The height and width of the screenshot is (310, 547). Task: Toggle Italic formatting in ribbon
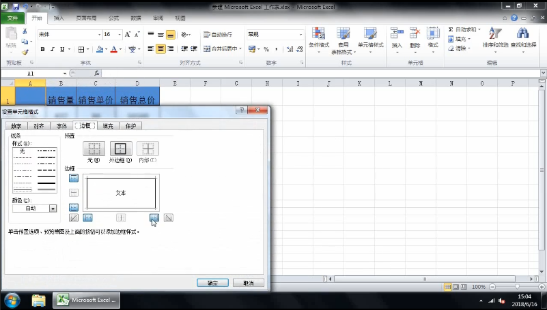52,49
